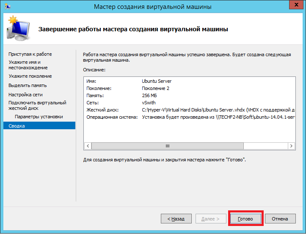Select Подключить виртуальный жесткий диск step
This screenshot has height=234, width=306.
coord(37,106)
